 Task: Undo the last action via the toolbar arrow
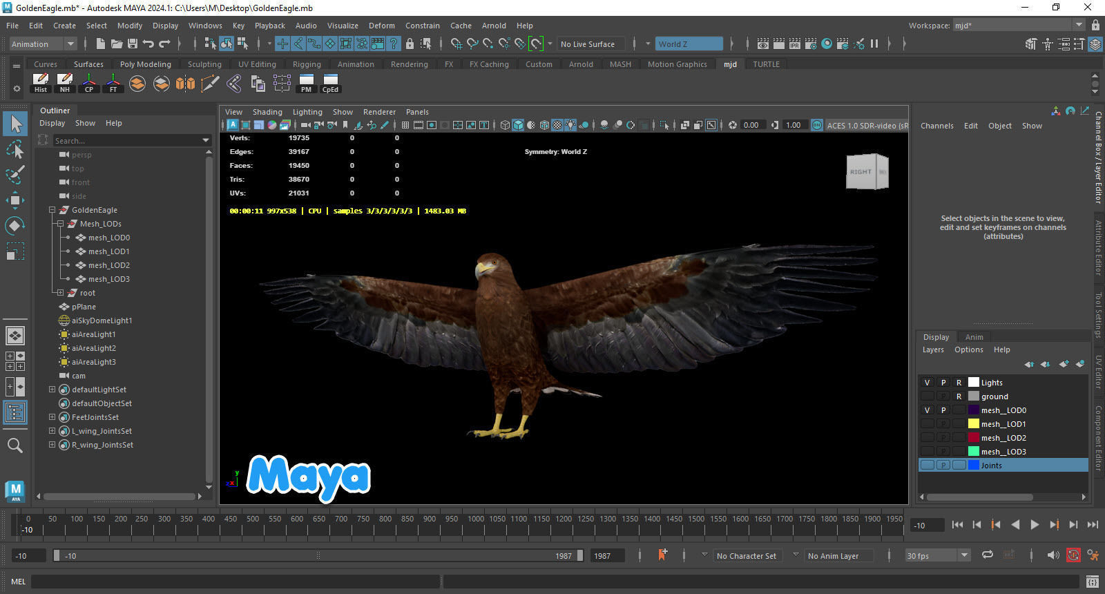(148, 44)
